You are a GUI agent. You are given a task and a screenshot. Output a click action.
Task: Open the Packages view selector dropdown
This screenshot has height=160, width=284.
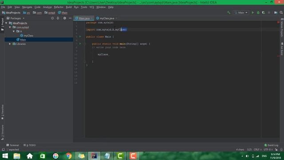pyautogui.click(x=16, y=18)
